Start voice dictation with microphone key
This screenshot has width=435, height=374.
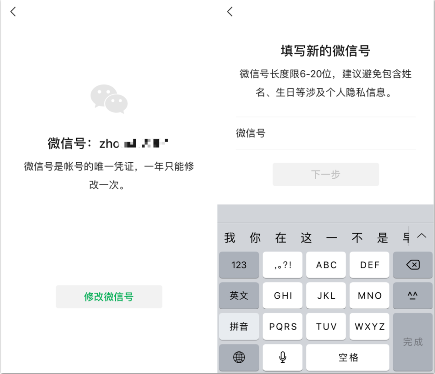pyautogui.click(x=282, y=357)
